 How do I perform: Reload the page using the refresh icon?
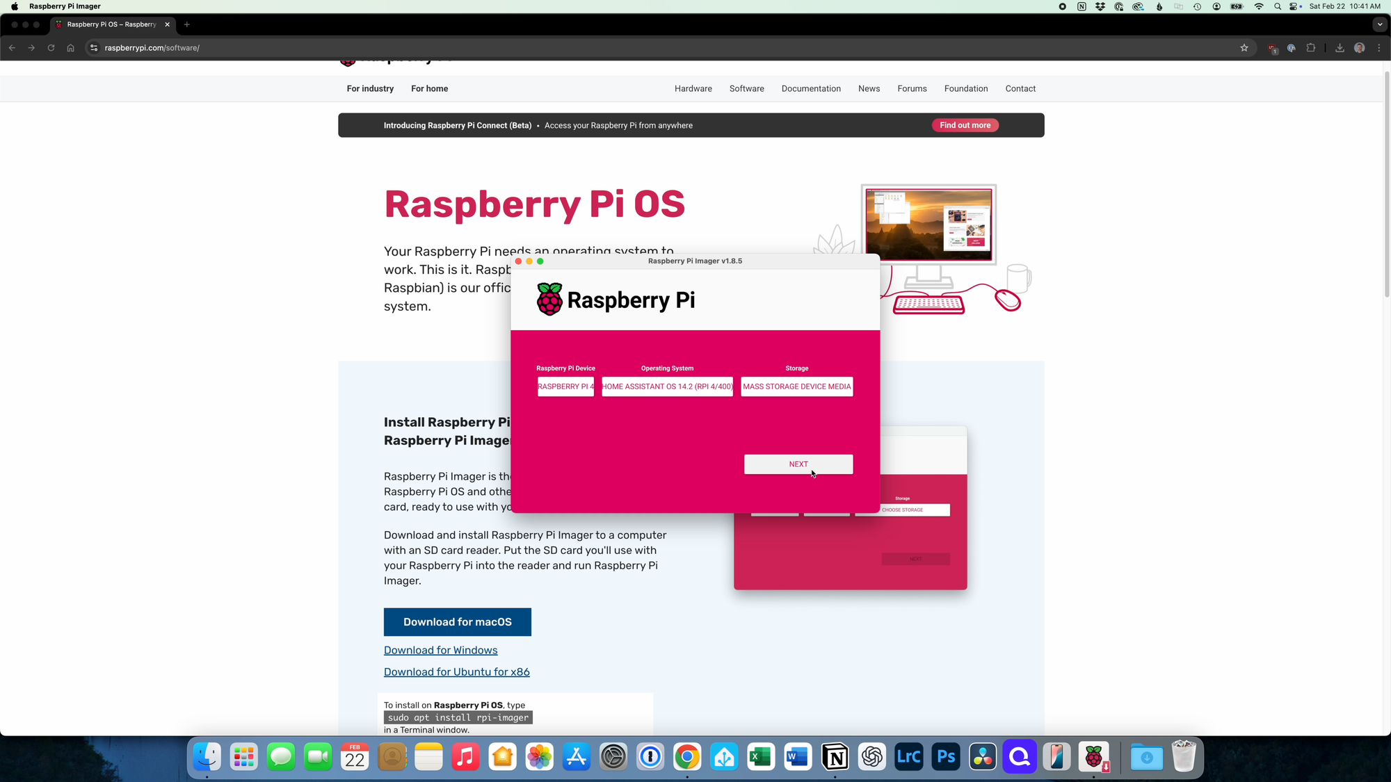click(51, 48)
